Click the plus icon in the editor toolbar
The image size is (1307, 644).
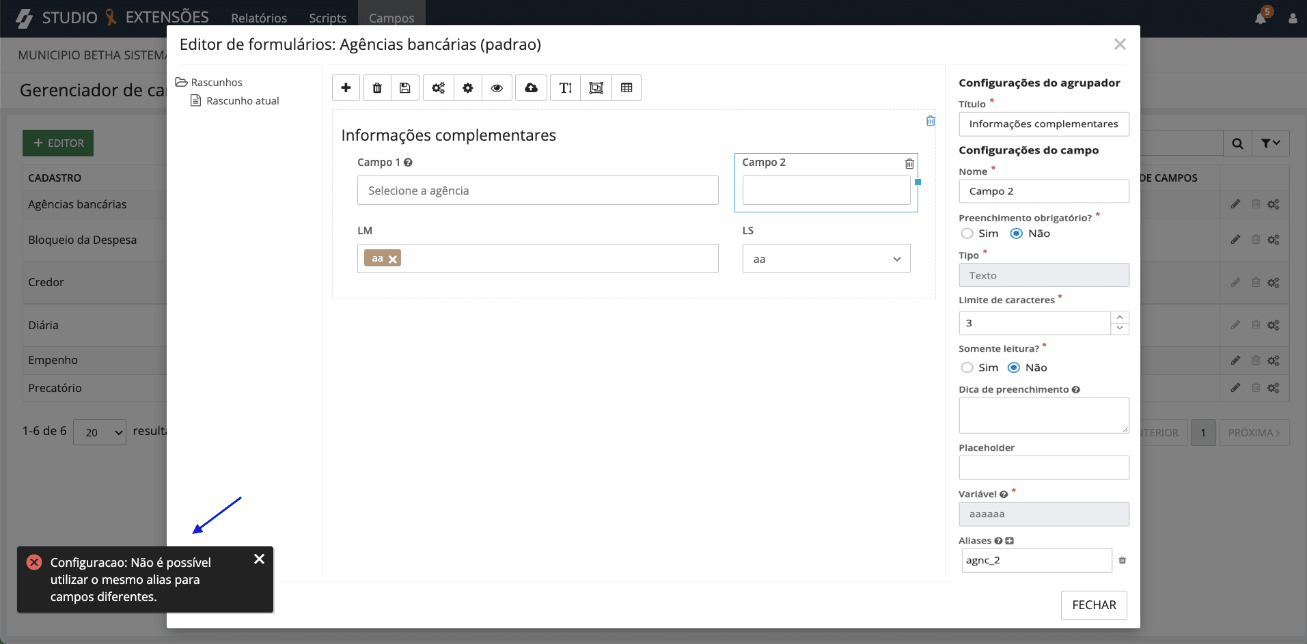(346, 87)
